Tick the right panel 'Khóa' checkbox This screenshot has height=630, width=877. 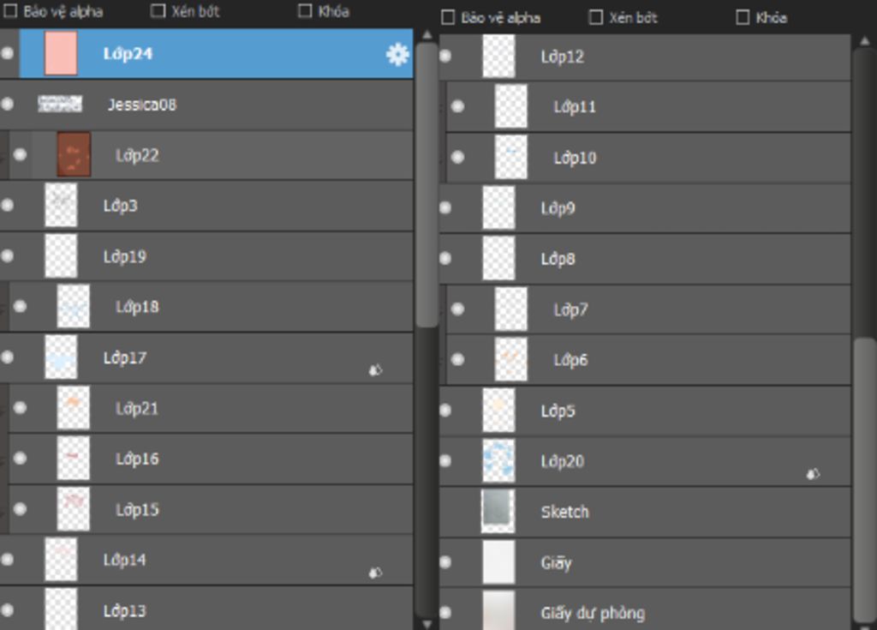coord(743,17)
